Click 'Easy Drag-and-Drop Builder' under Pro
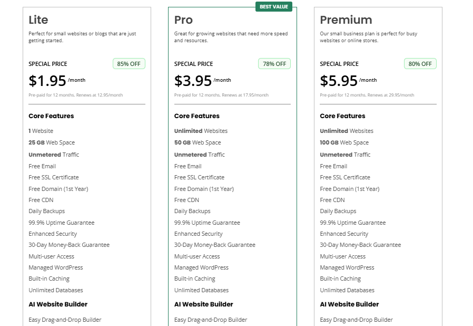This screenshot has width=473, height=326. click(211, 320)
